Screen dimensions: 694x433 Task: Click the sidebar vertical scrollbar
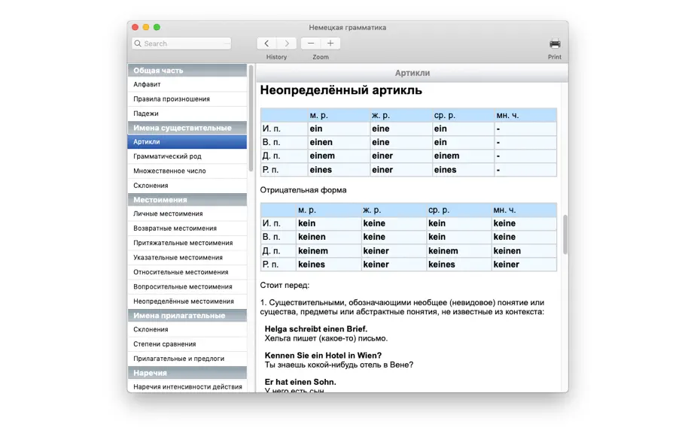pyautogui.click(x=251, y=119)
